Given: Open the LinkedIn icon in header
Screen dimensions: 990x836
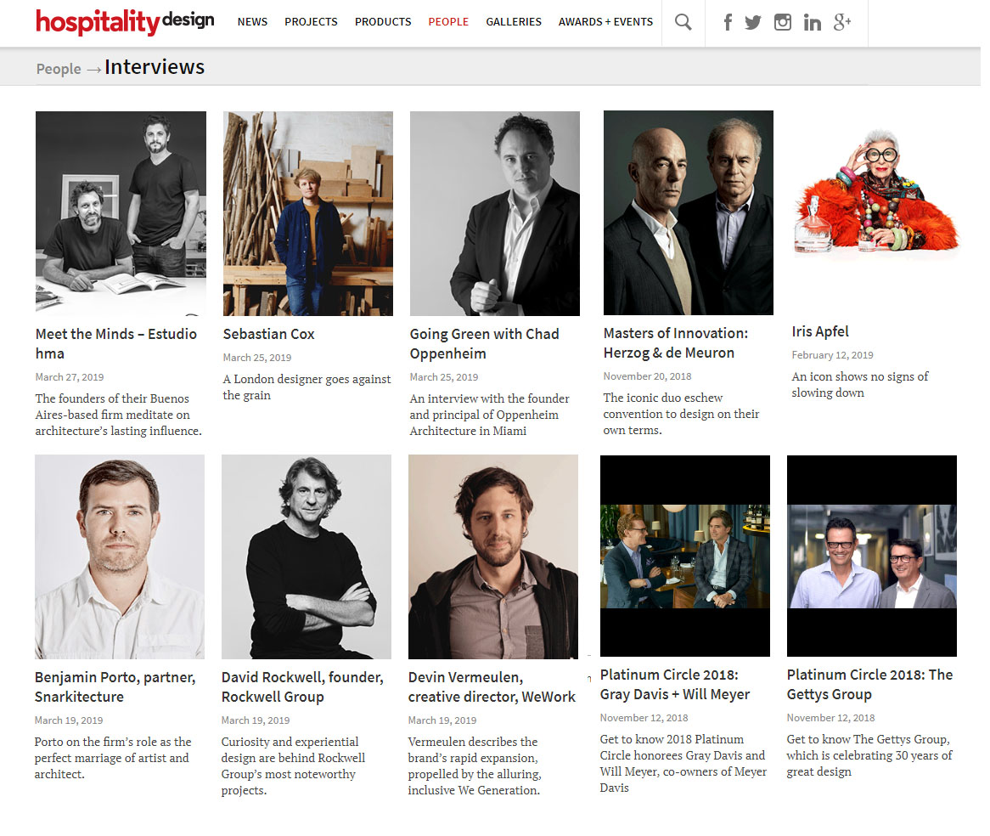Looking at the screenshot, I should [812, 23].
